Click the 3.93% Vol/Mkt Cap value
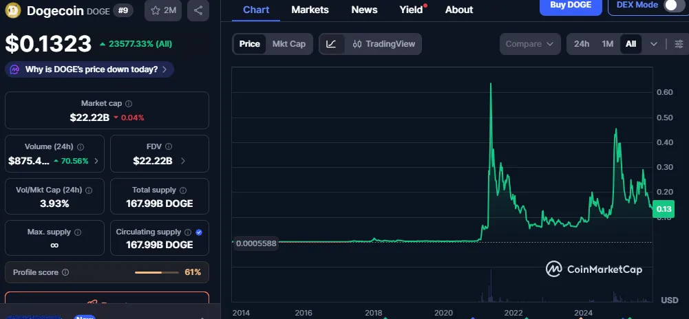The height and width of the screenshot is (319, 689). 54,203
